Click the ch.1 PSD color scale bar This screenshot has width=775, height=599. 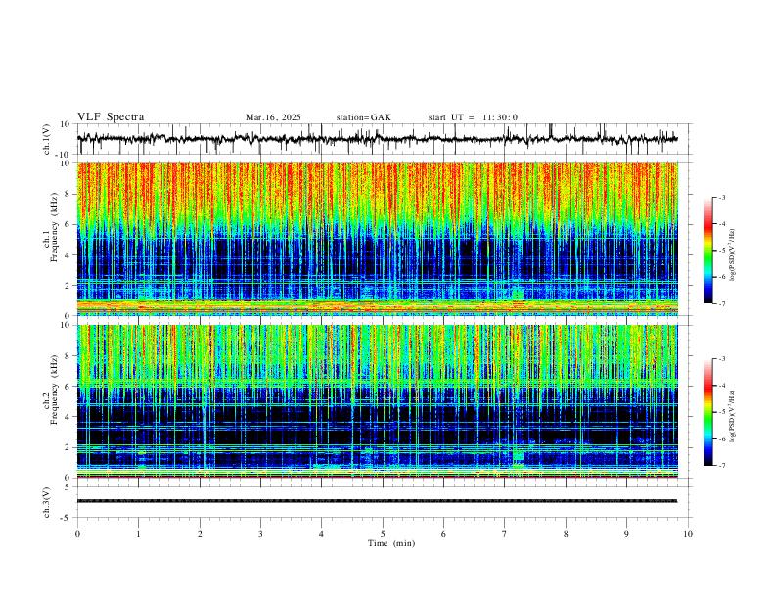tap(707, 251)
